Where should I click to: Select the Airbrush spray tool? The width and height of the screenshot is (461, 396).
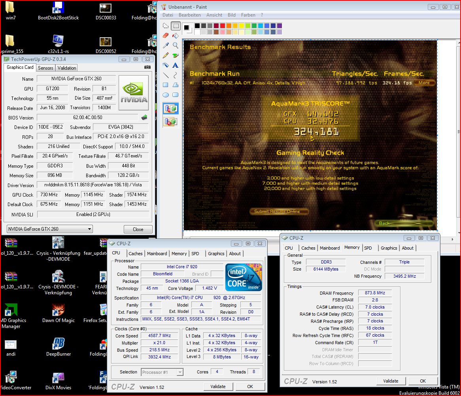tap(166, 65)
